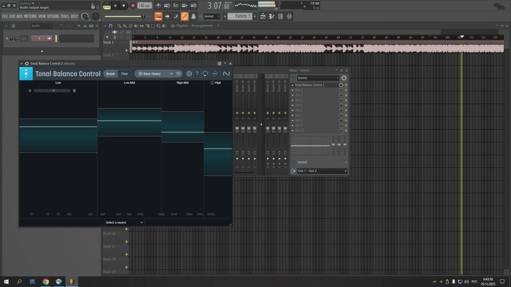Screen dimensions: 511x287
Task: Toggle the Song/Pattern mode button
Action: [107, 6]
